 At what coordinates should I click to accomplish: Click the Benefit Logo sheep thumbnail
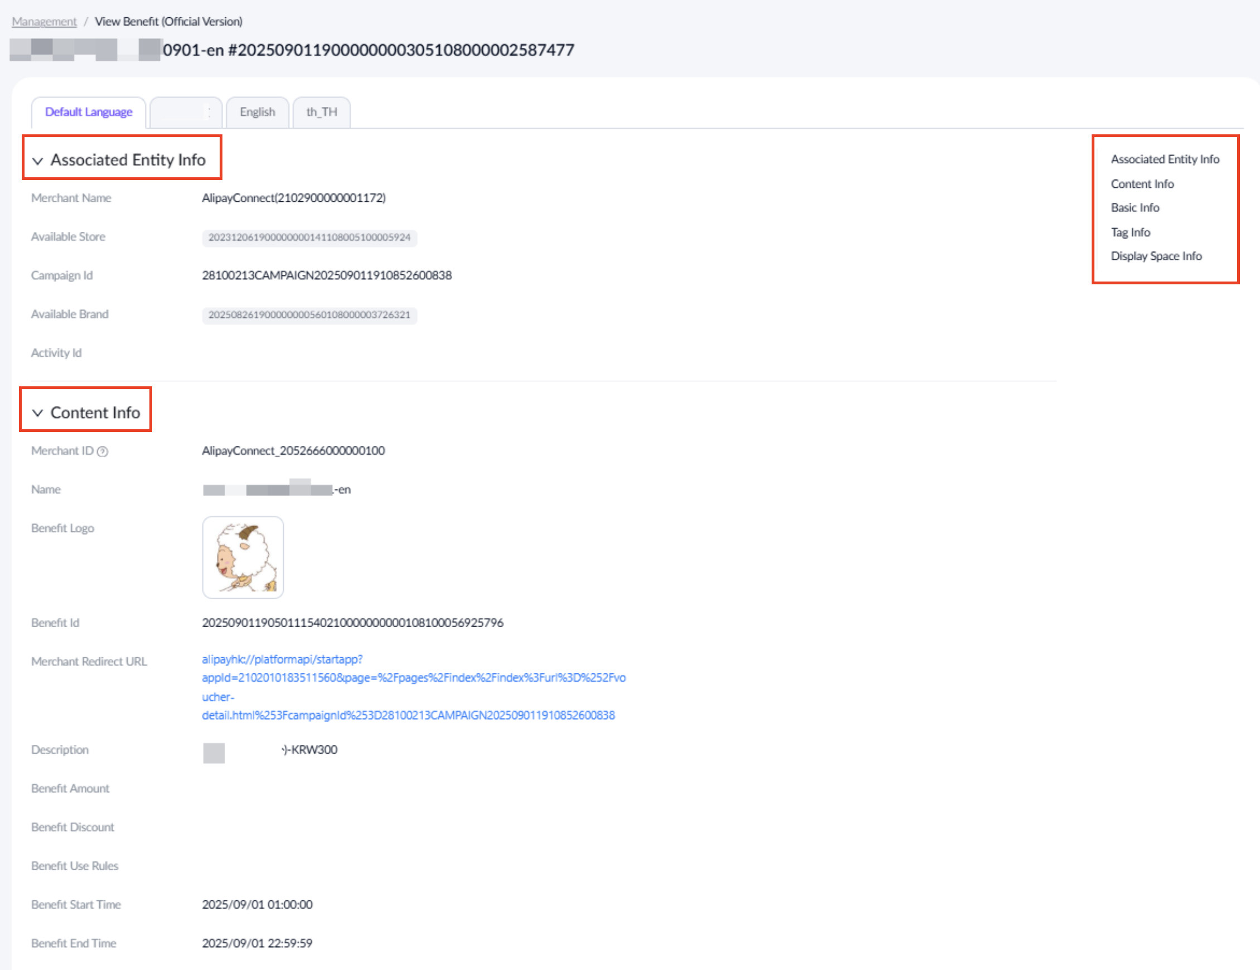[x=243, y=557]
